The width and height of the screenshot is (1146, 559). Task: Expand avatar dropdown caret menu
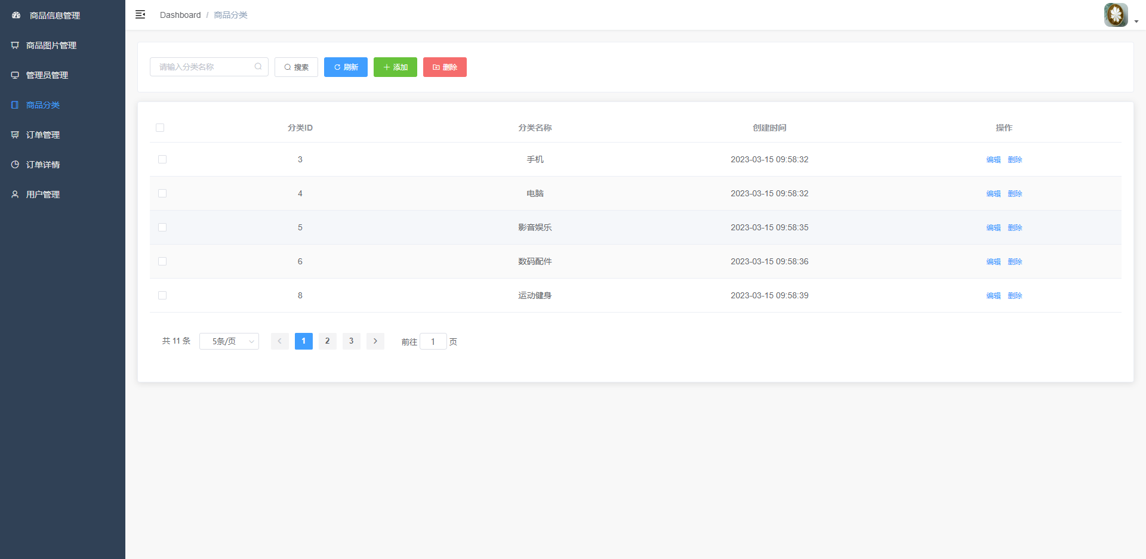tap(1136, 21)
